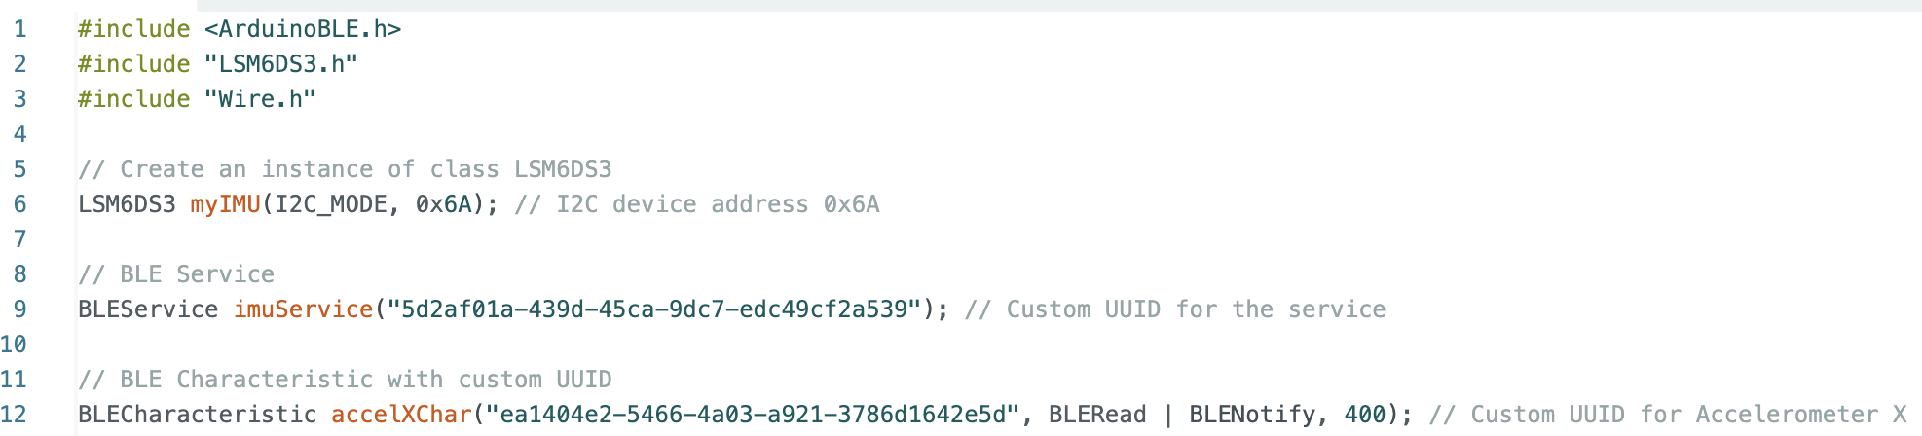Place cursor on the BLERead flag
The image size is (1922, 436).
pyautogui.click(x=1097, y=415)
